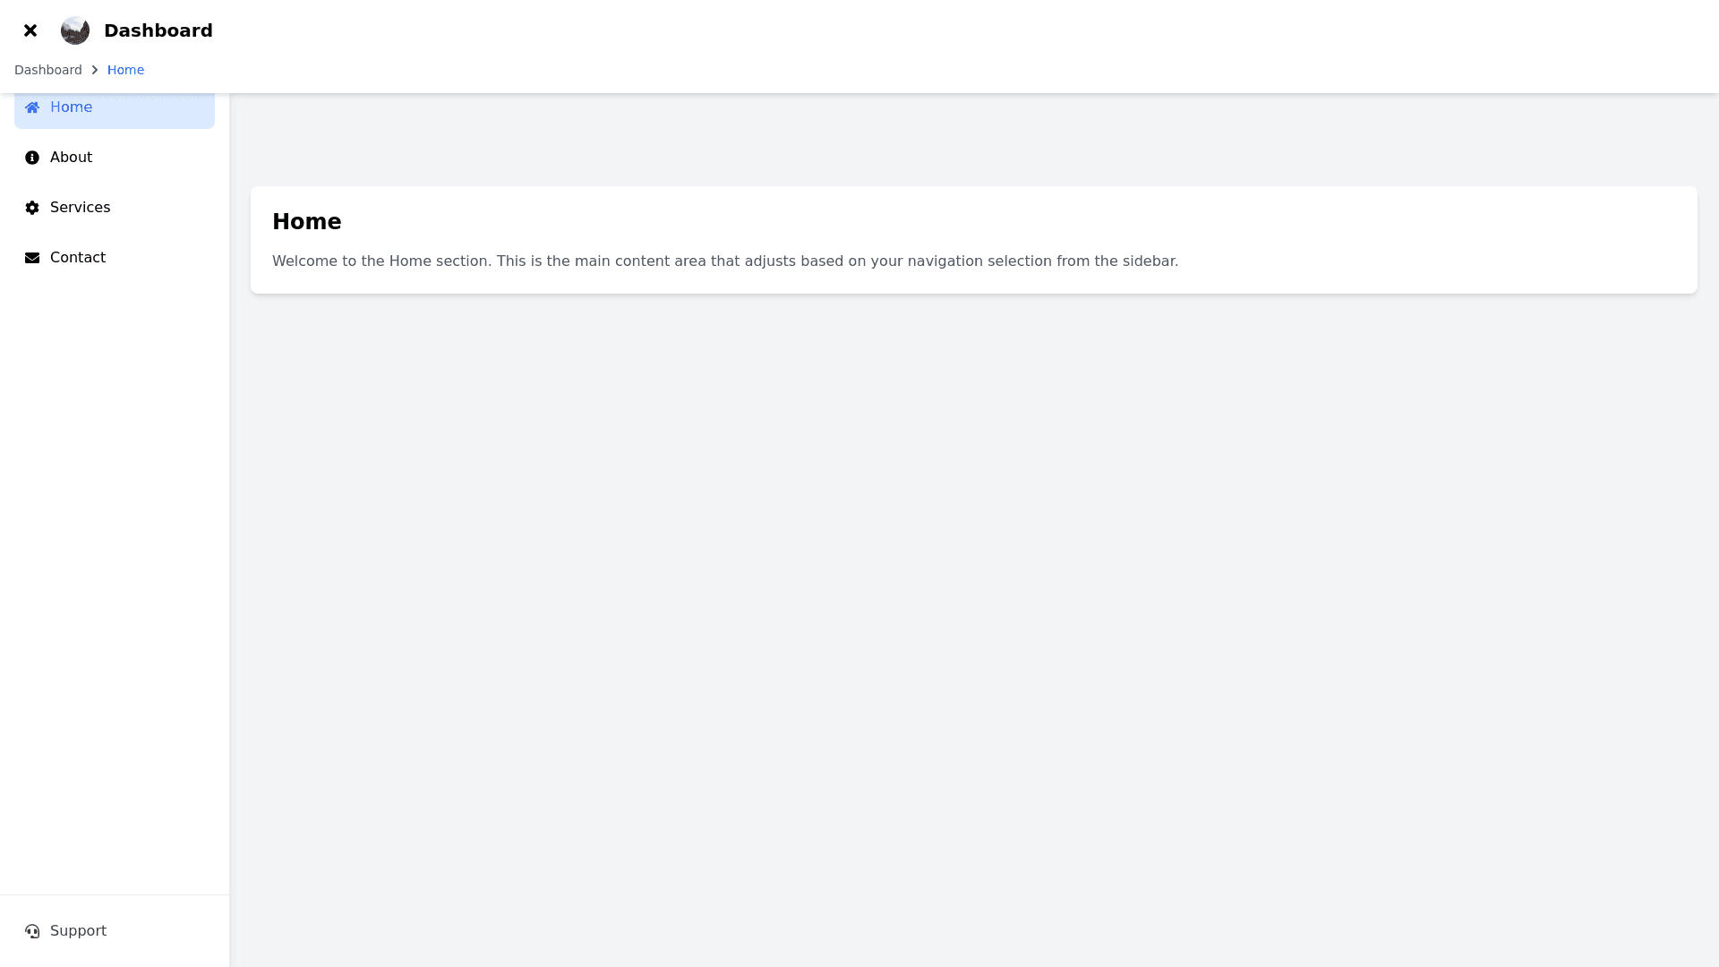Viewport: 1719px width, 967px height.
Task: Navigate to Contact page
Action: [115, 258]
